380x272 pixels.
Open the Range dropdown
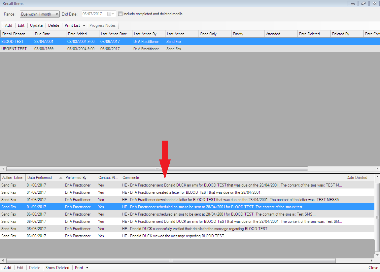pos(57,14)
